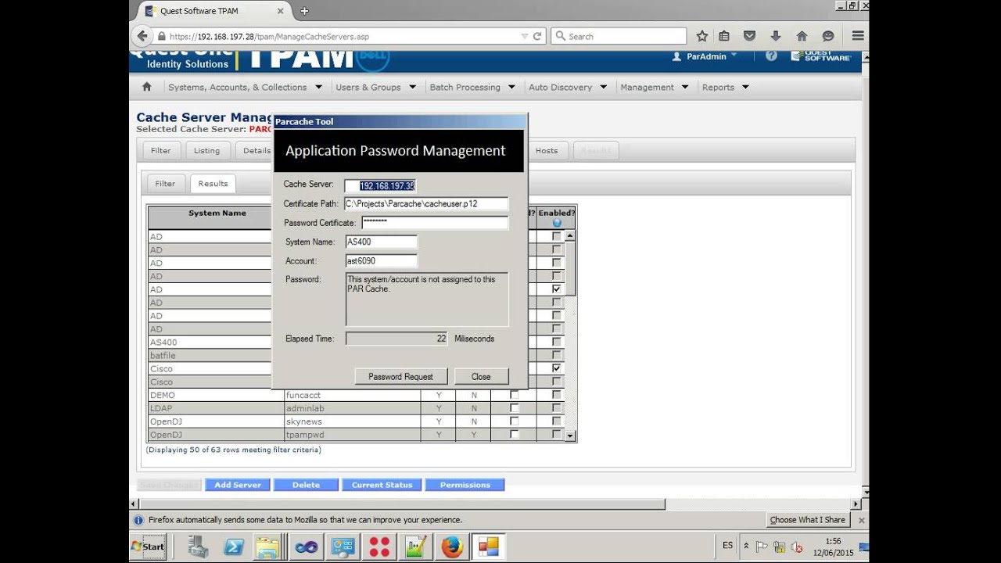Open the four red dots taskbar app
1001x563 pixels.
coord(379,547)
